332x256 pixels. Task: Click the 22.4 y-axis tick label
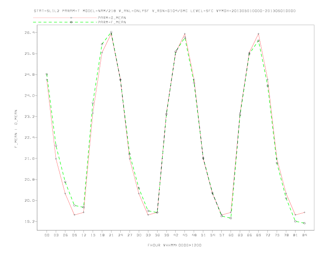click(x=29, y=138)
